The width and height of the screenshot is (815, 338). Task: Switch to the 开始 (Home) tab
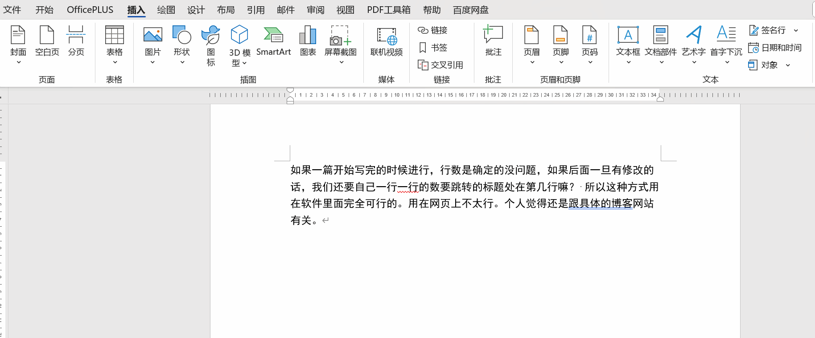pyautogui.click(x=44, y=10)
